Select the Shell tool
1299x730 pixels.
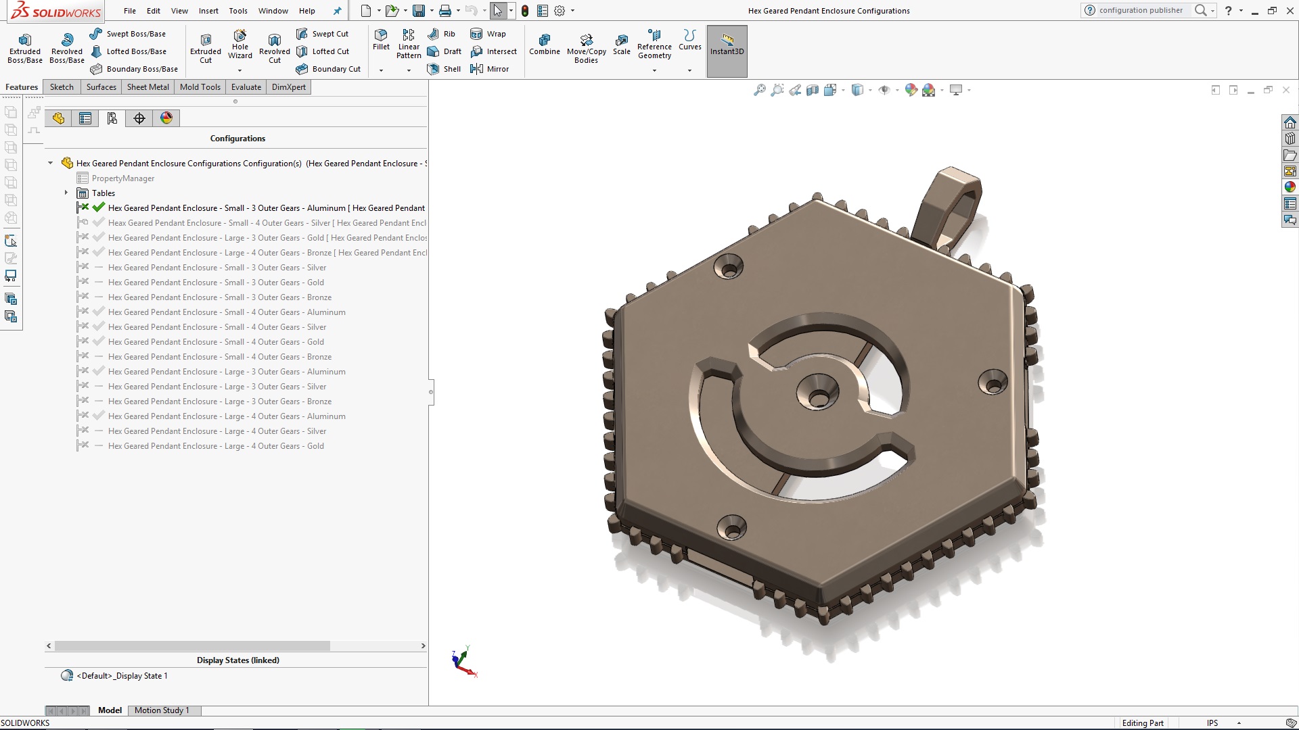(x=444, y=68)
